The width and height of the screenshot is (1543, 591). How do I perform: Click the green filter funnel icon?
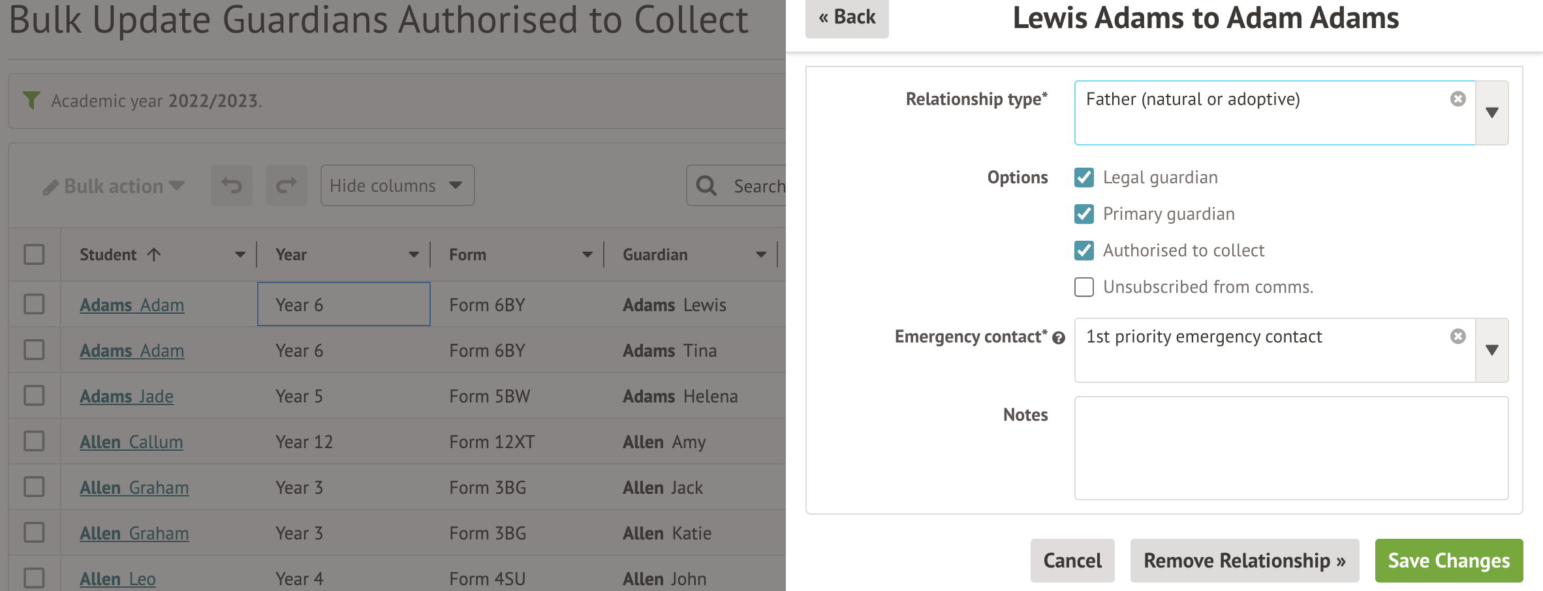tap(31, 100)
